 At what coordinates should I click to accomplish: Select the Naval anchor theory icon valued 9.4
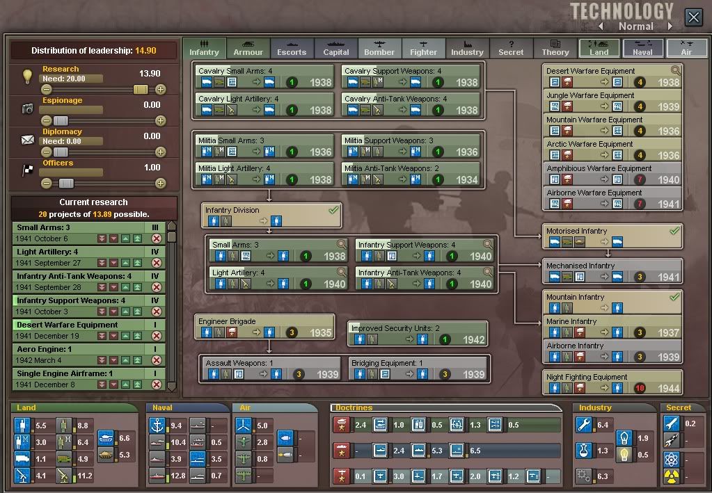point(157,426)
